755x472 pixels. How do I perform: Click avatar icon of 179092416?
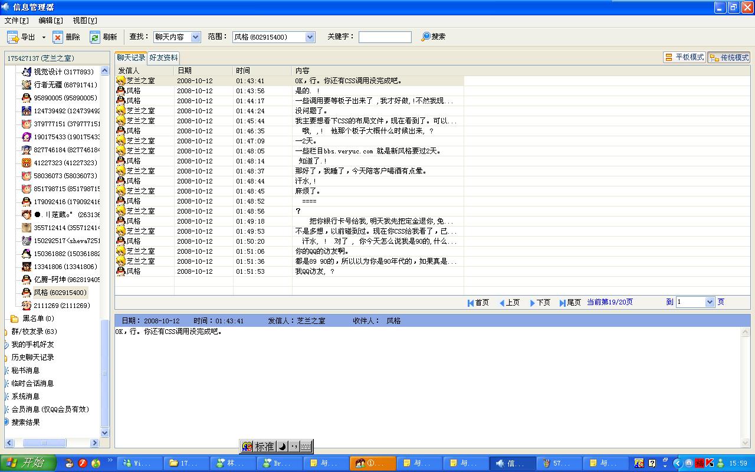(x=26, y=202)
